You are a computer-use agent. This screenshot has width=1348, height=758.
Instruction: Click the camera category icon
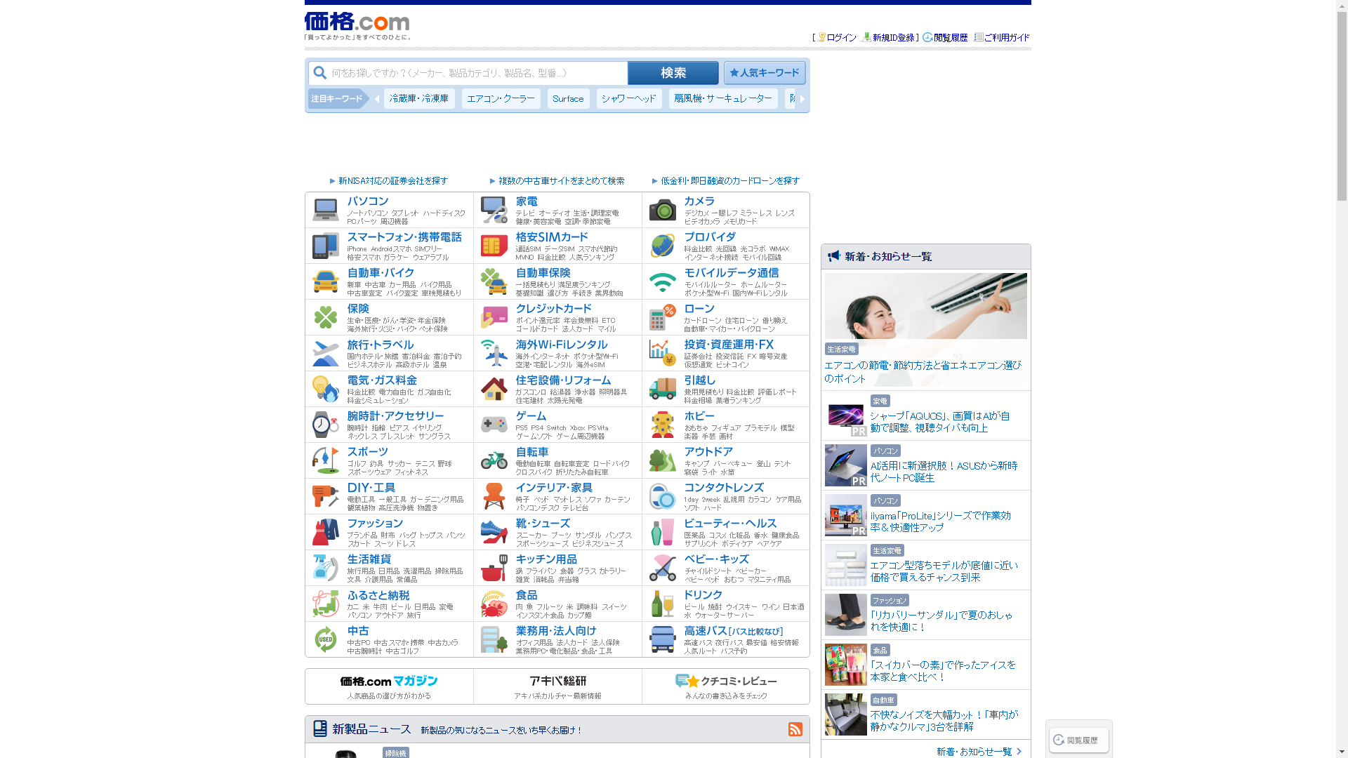(662, 210)
